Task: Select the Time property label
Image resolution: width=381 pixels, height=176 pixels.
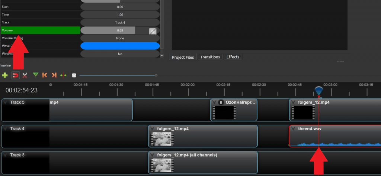Action: (x=5, y=14)
